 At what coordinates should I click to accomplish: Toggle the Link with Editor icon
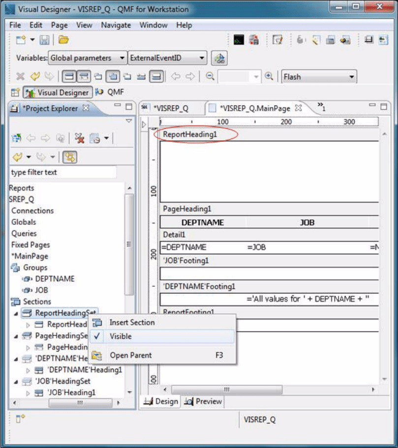70,157
